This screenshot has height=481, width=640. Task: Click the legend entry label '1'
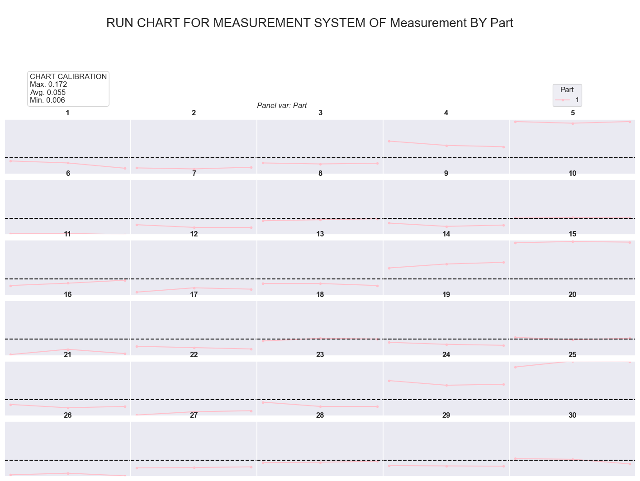tap(577, 99)
